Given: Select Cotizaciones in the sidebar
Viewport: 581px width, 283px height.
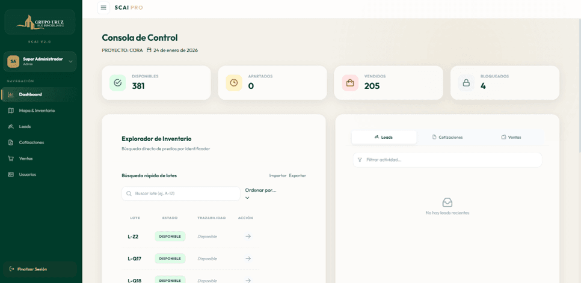Looking at the screenshot, I should 31,142.
